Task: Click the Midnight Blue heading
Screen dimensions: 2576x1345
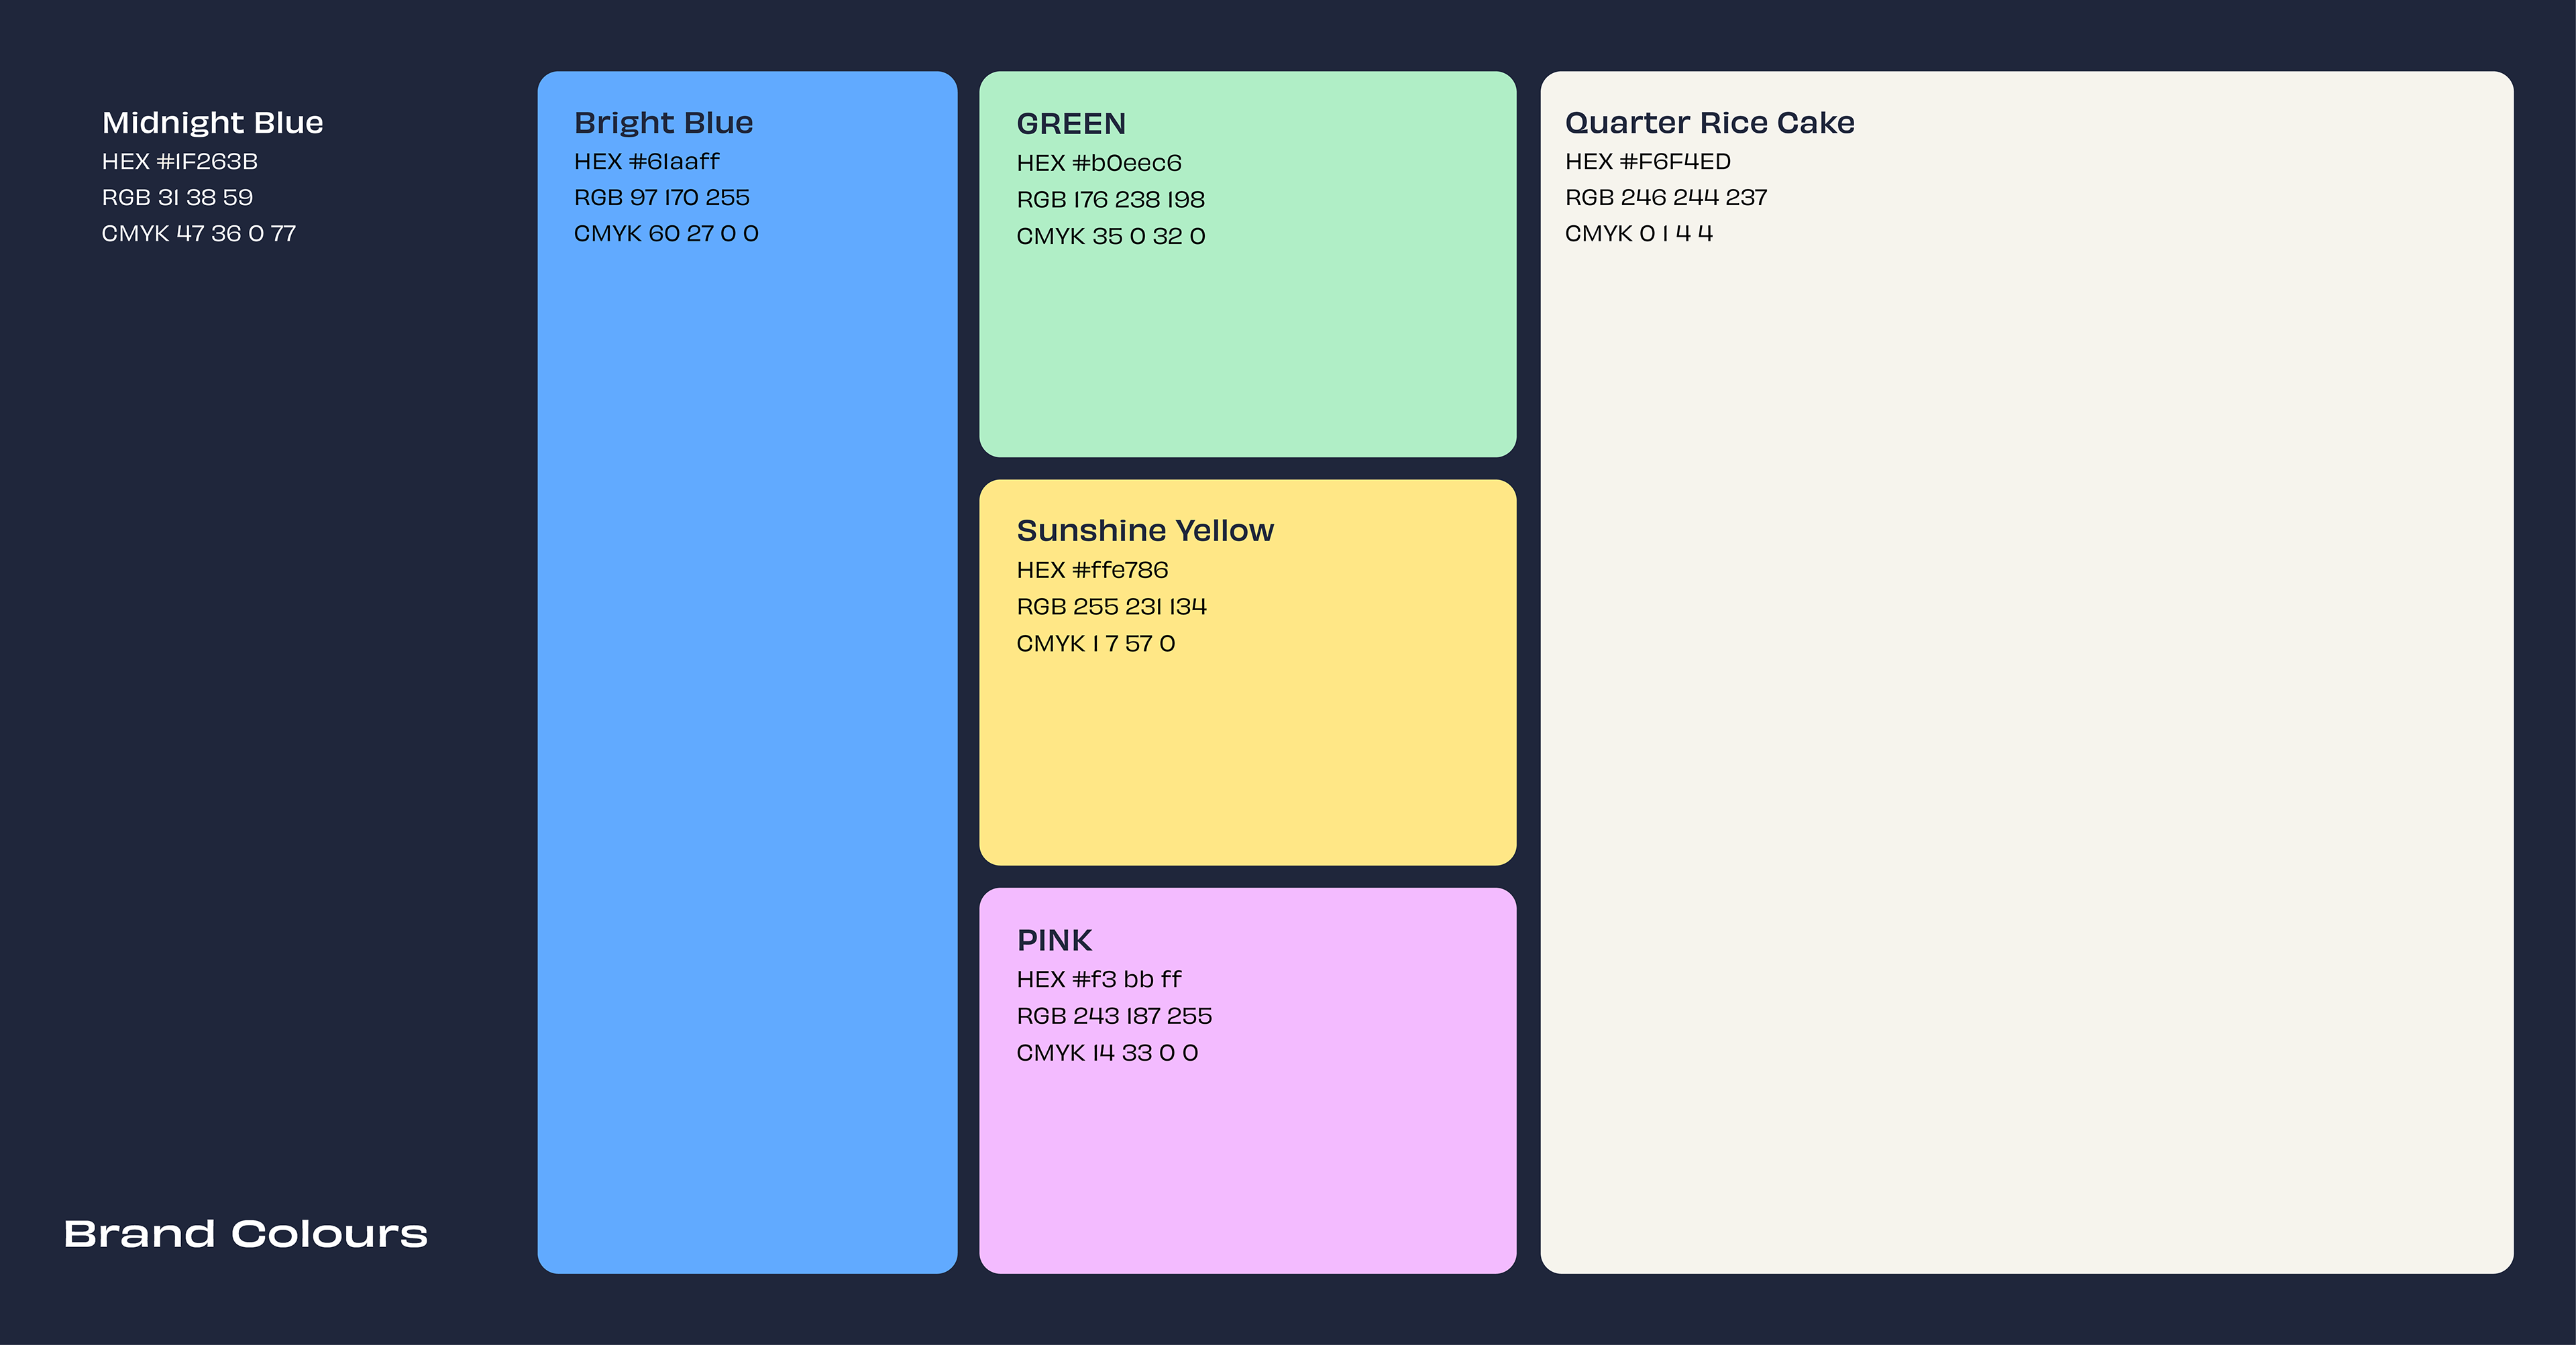Action: click(213, 123)
